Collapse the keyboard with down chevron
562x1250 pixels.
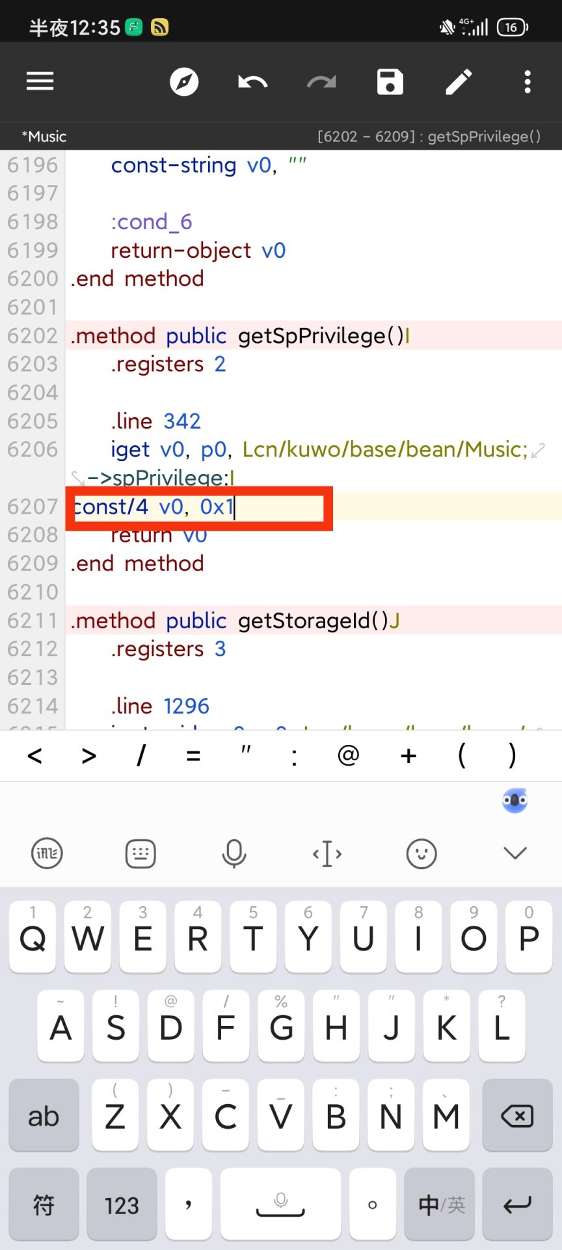(x=515, y=853)
